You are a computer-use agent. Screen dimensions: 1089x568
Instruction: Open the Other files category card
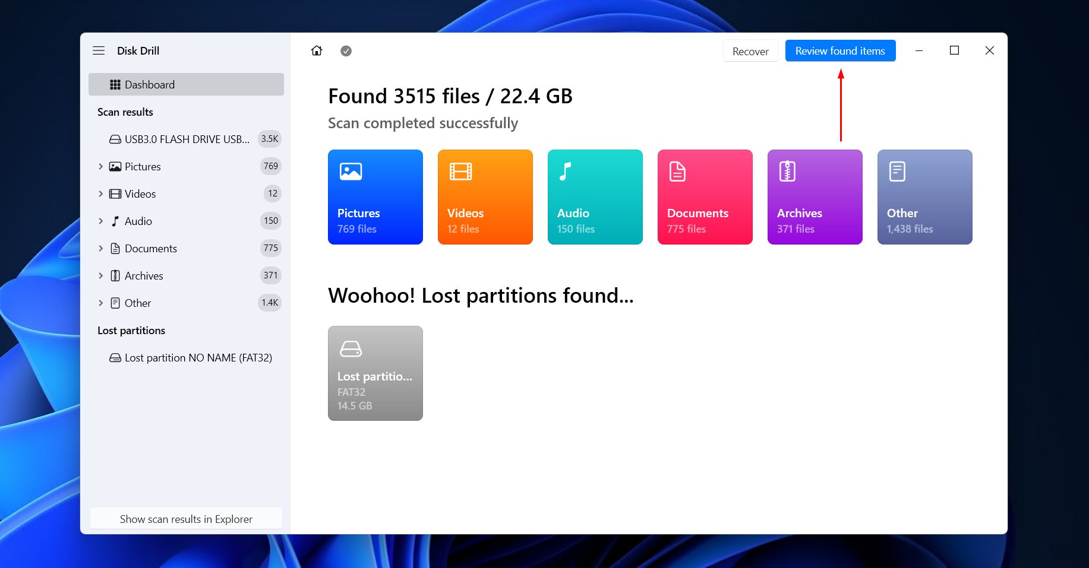[924, 196]
